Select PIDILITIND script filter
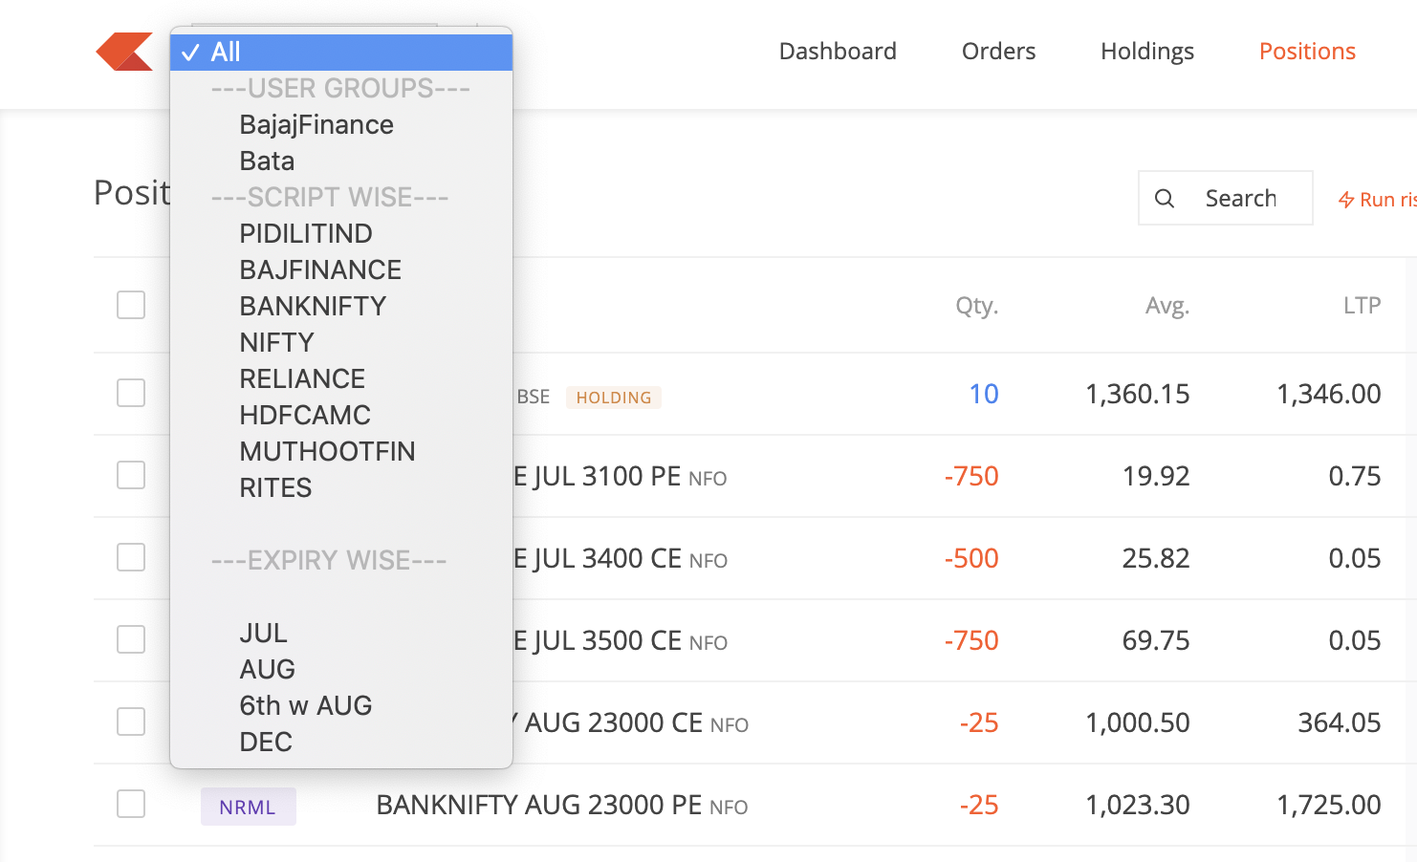Screen dimensions: 1417x862 tap(341, 234)
